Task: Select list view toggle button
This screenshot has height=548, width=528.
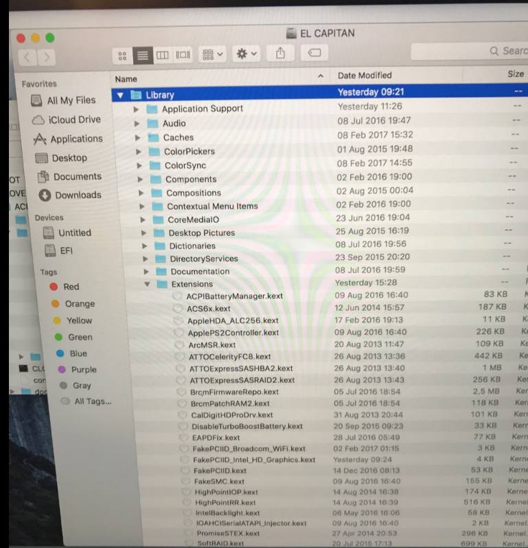Action: [x=143, y=54]
